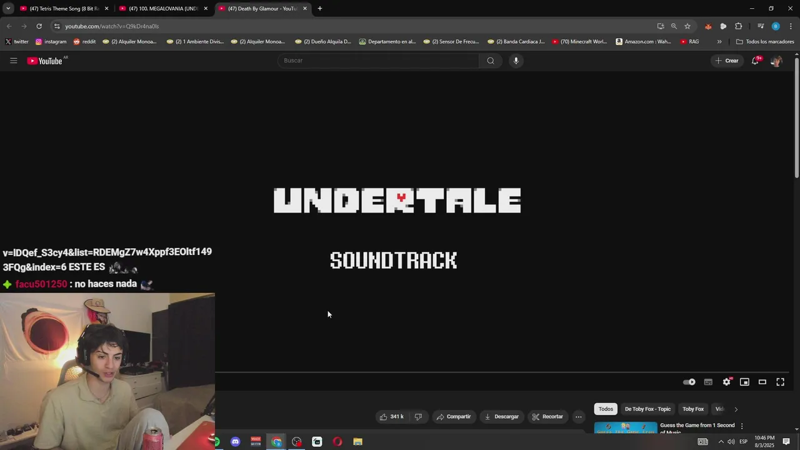
Task: Open Todos los marcadores folder
Action: (x=765, y=42)
